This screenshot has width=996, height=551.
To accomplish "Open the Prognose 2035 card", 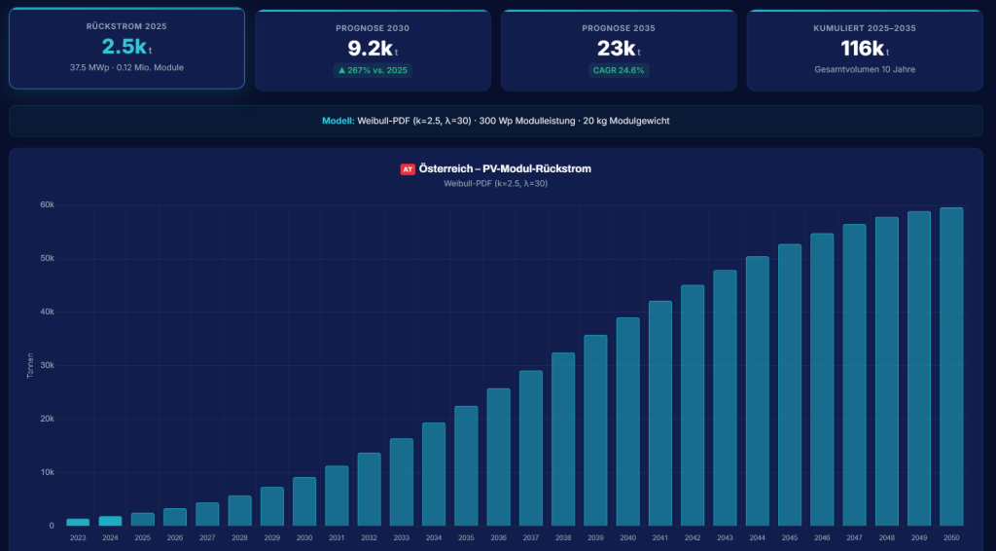I will click(619, 51).
